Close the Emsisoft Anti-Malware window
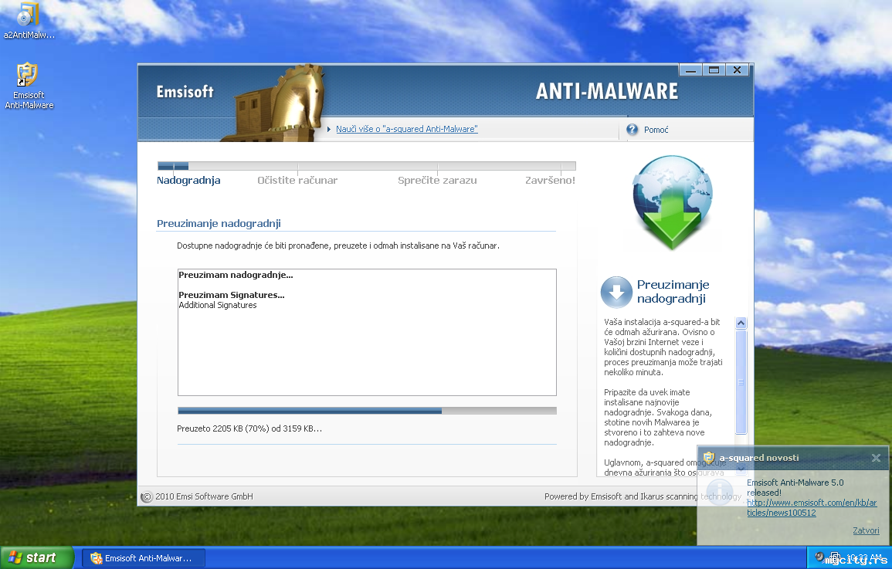The image size is (892, 569). pos(738,70)
